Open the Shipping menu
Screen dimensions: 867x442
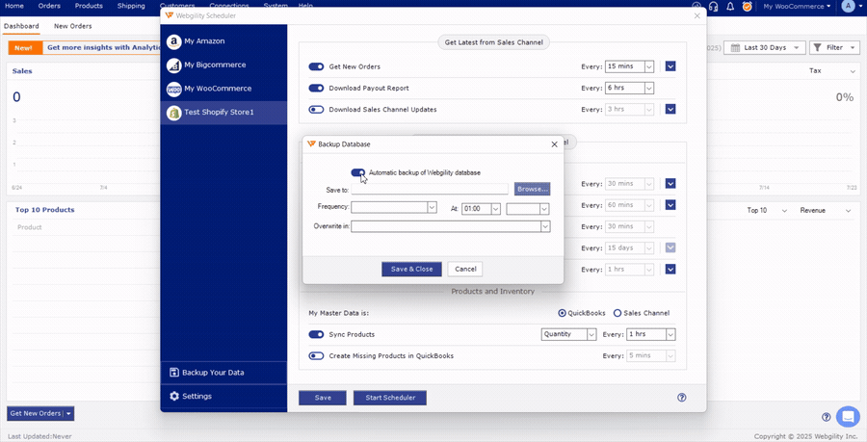click(x=131, y=6)
